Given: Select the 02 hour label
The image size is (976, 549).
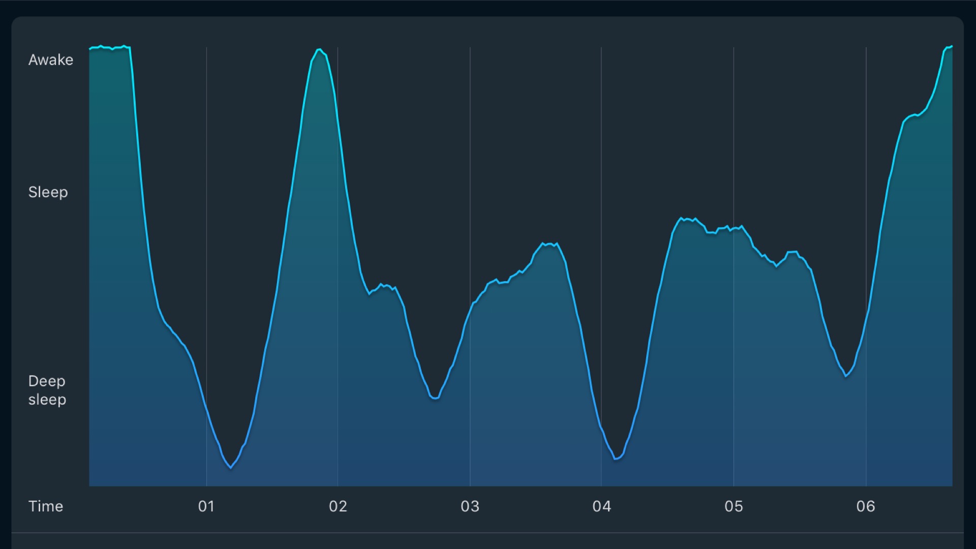Looking at the screenshot, I should pyautogui.click(x=338, y=506).
